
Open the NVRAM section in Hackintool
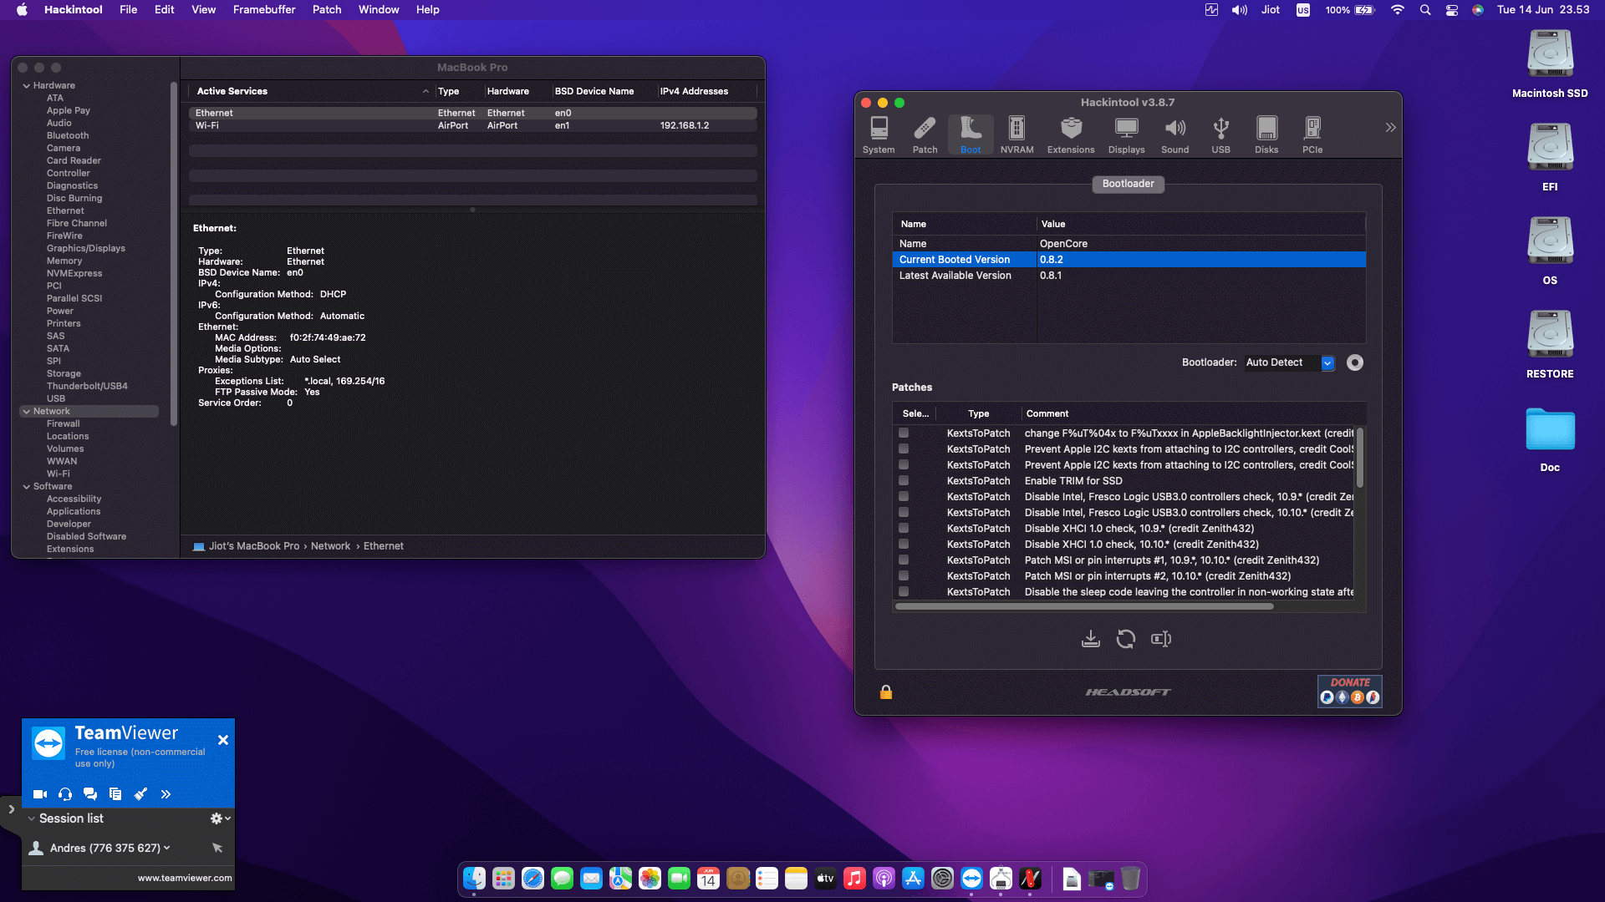tap(1016, 134)
